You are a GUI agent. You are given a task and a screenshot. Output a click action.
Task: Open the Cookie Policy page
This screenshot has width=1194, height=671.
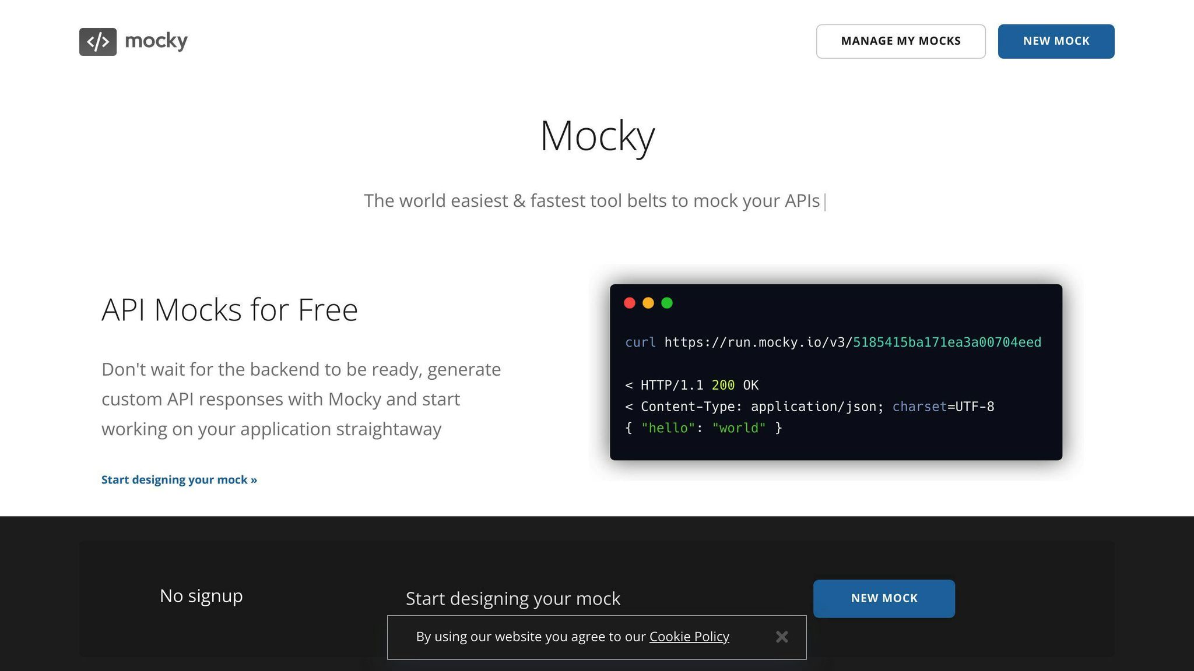click(689, 637)
